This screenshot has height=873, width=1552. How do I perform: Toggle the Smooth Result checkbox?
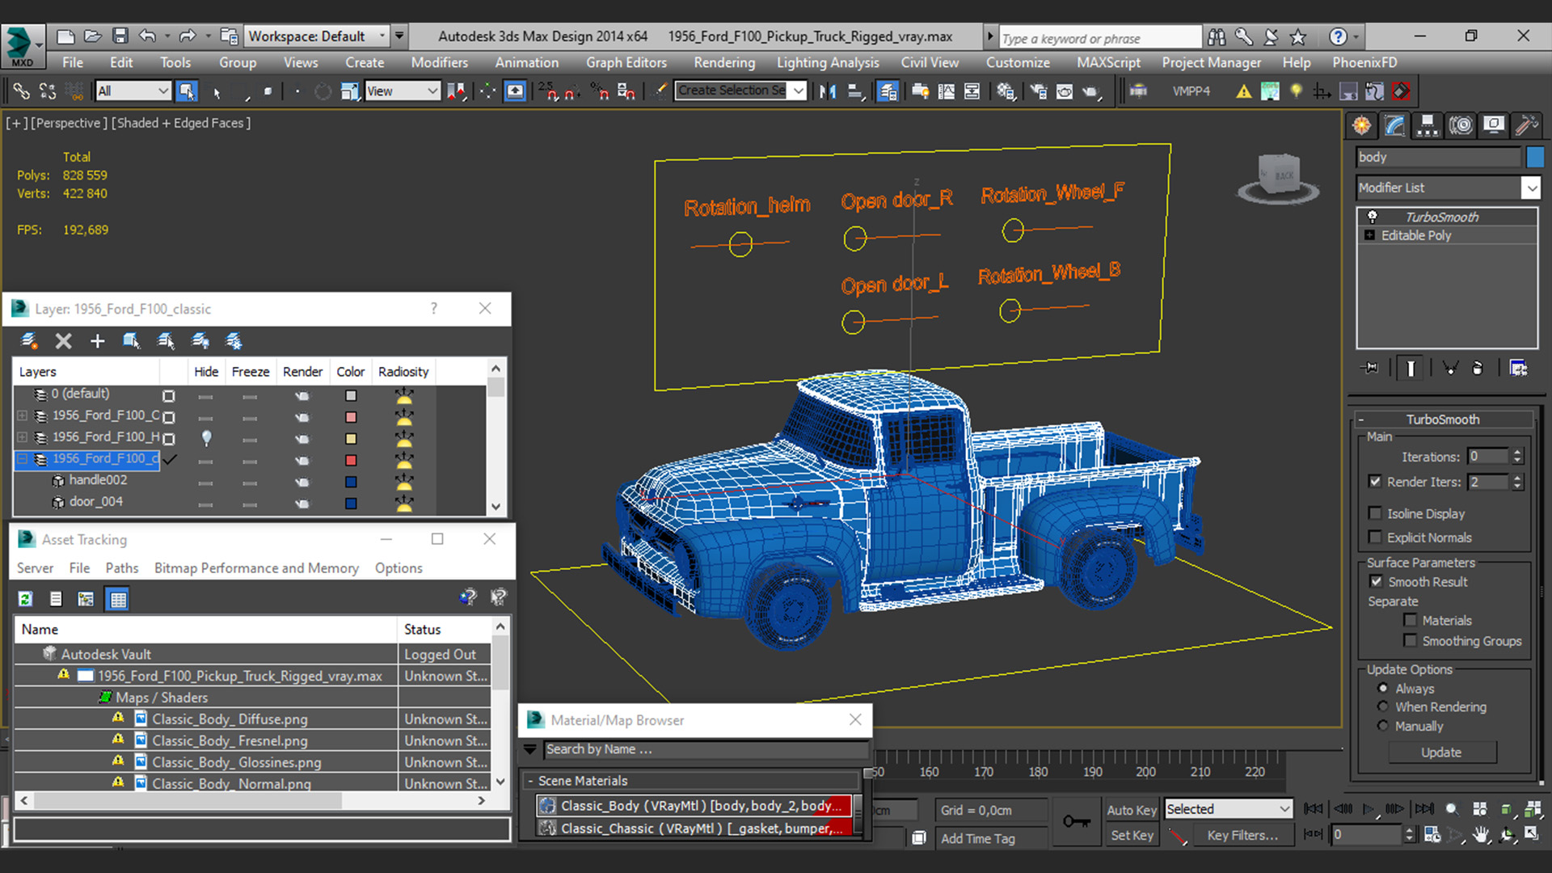(x=1376, y=582)
